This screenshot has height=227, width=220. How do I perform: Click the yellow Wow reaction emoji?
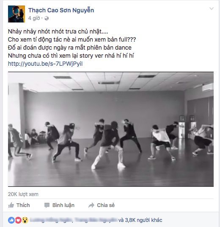tap(25, 220)
